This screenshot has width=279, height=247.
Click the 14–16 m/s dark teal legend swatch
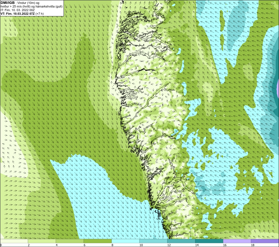(209, 241)
